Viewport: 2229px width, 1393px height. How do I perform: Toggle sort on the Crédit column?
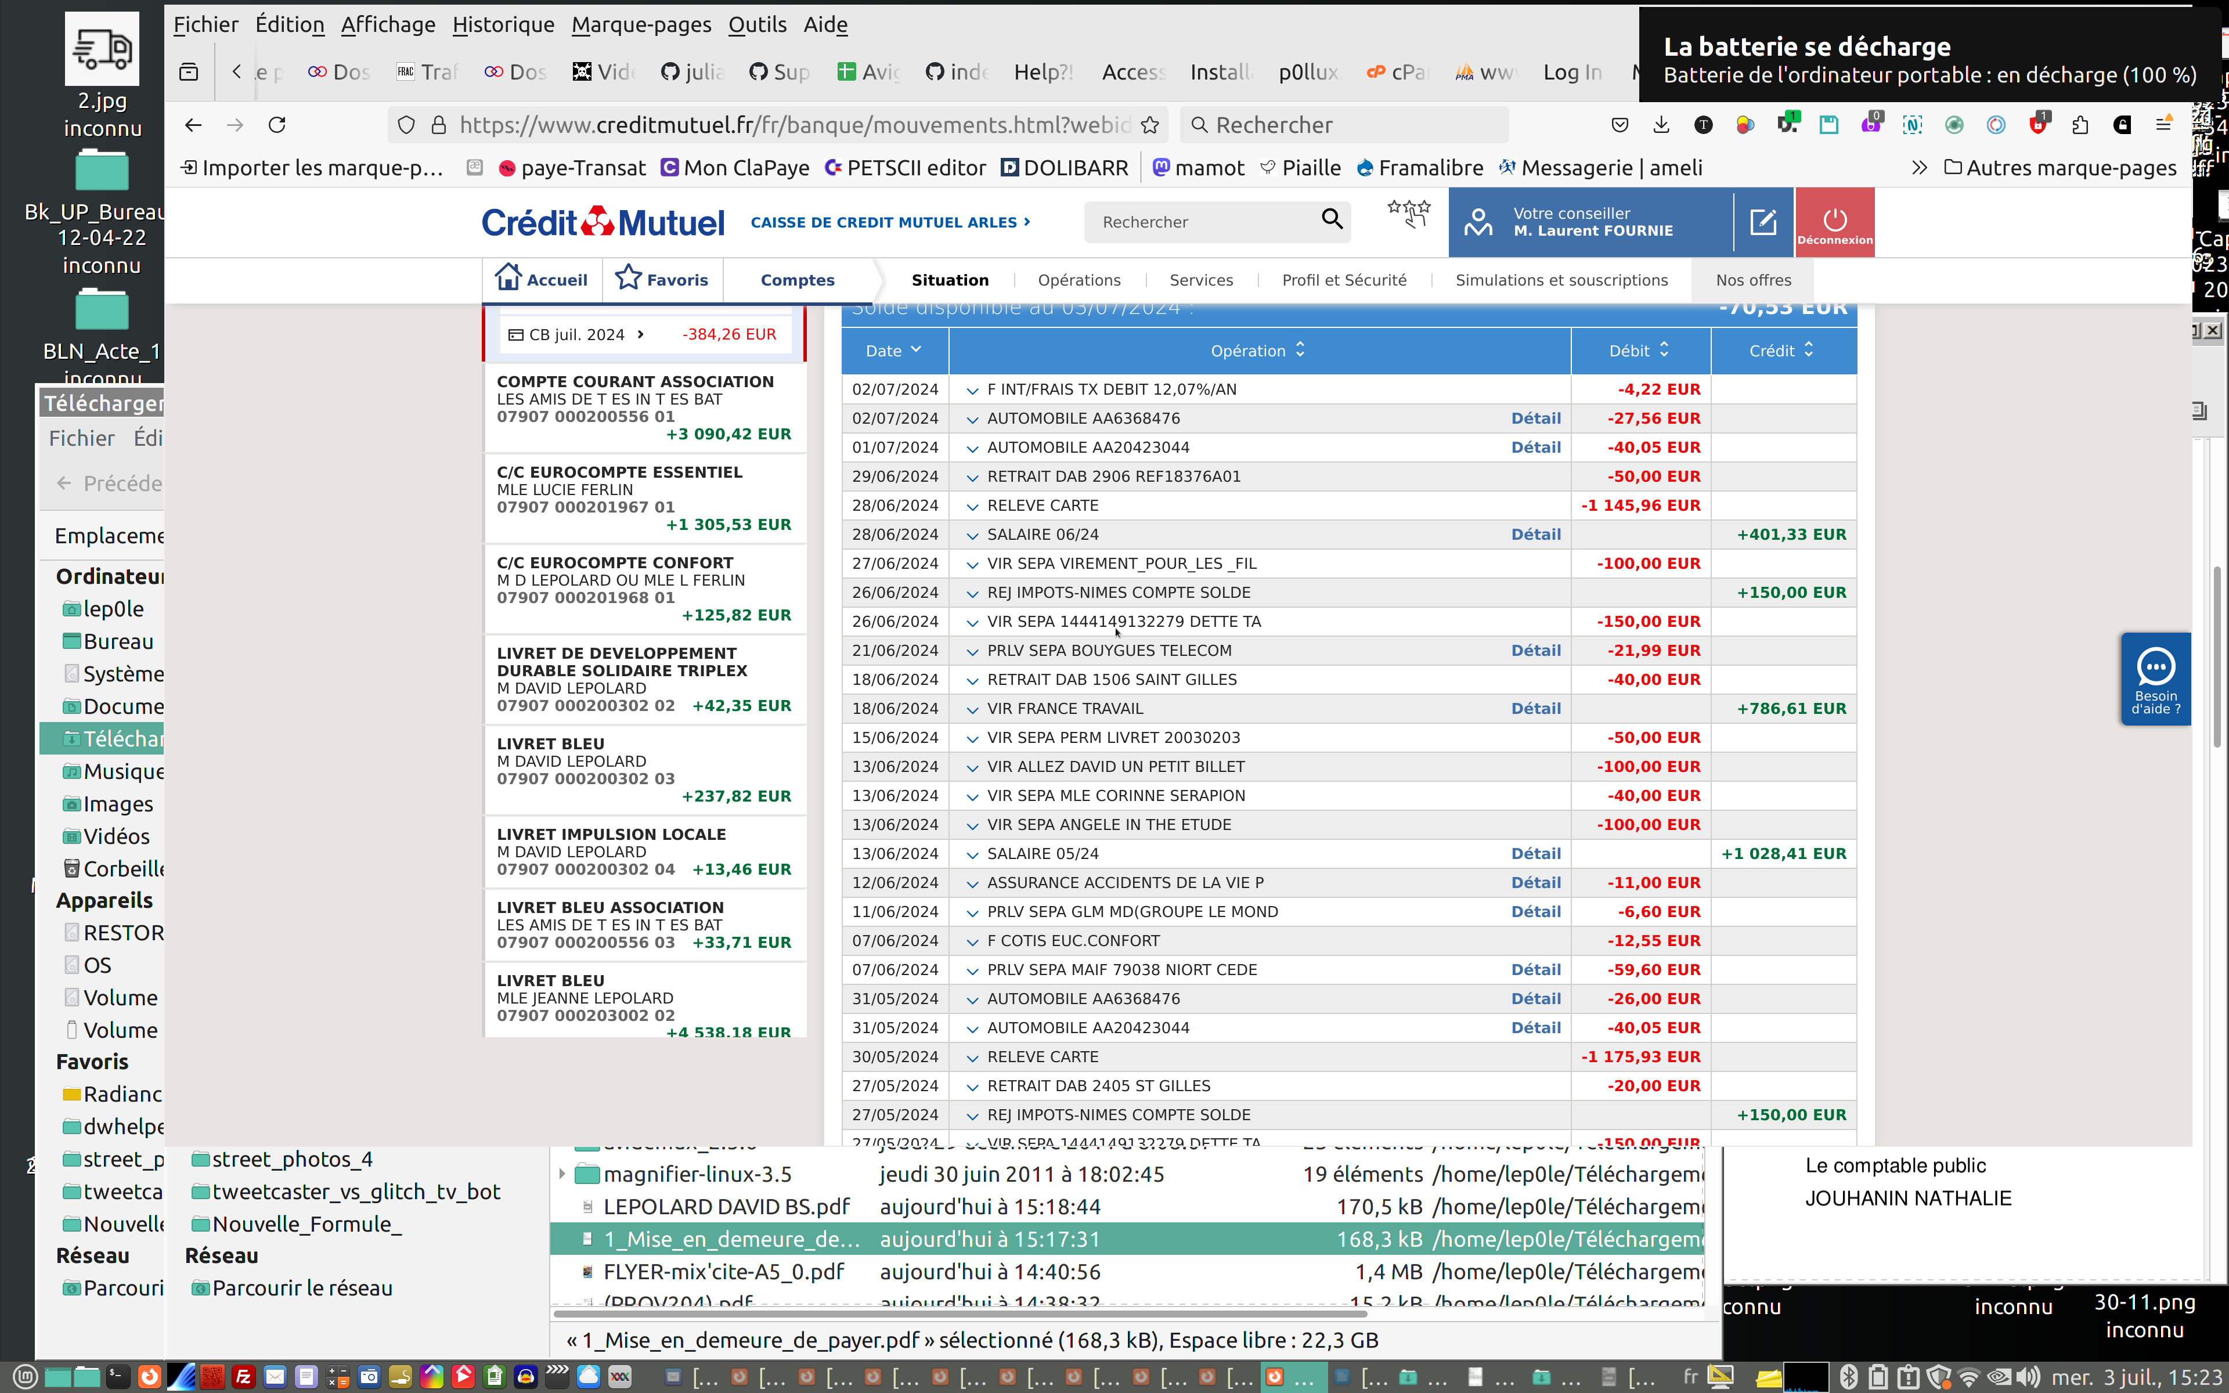pyautogui.click(x=1781, y=350)
